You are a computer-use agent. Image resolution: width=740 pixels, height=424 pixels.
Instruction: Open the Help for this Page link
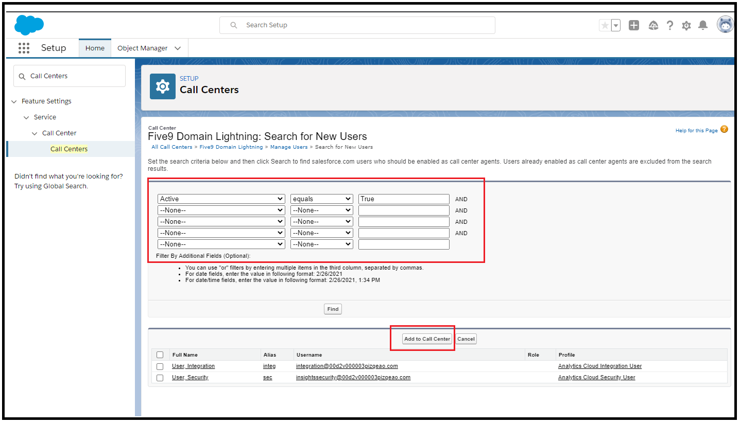696,131
